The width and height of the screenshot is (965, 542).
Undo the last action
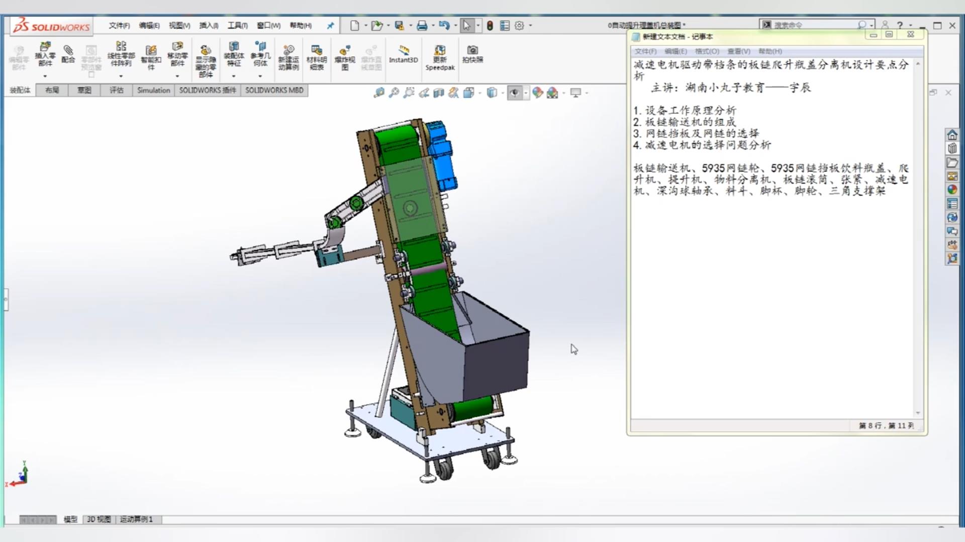(444, 26)
